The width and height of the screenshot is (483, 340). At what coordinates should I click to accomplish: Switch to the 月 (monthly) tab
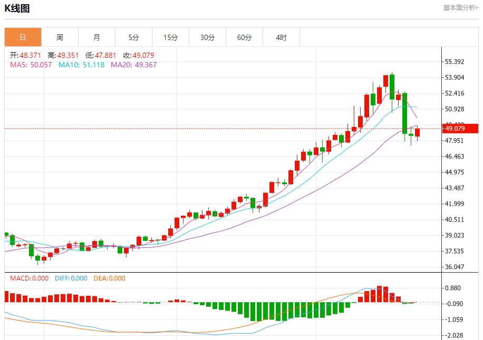(x=96, y=37)
